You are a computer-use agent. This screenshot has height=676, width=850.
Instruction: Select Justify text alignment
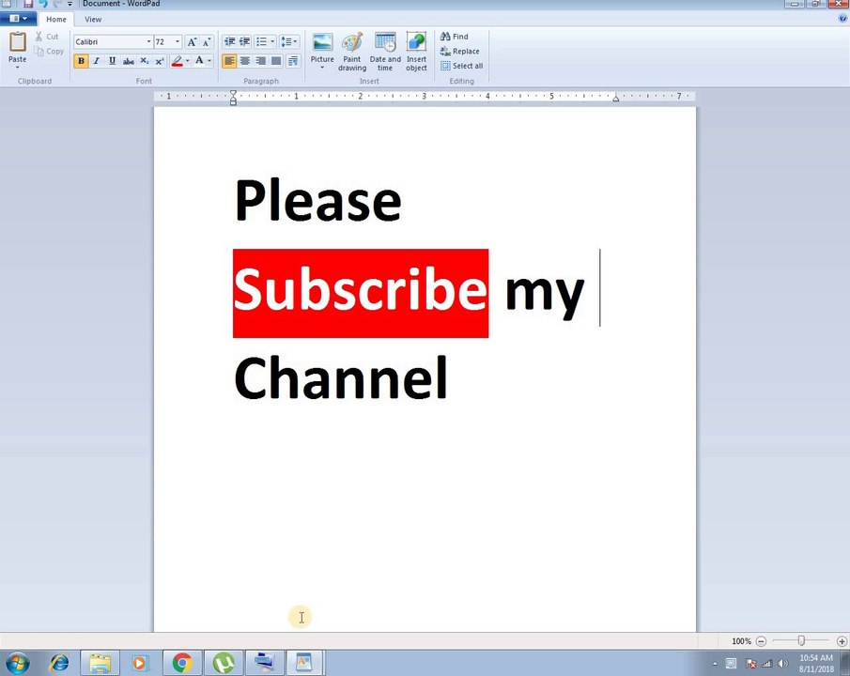click(276, 61)
